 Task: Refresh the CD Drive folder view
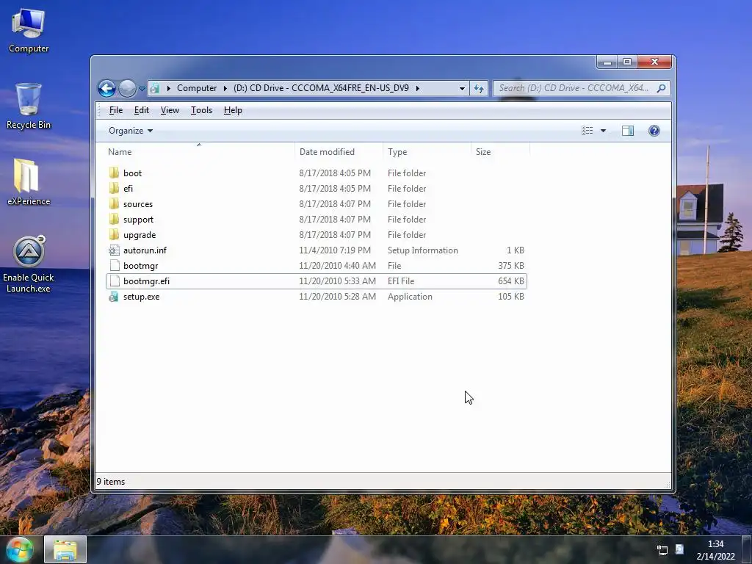pos(479,88)
